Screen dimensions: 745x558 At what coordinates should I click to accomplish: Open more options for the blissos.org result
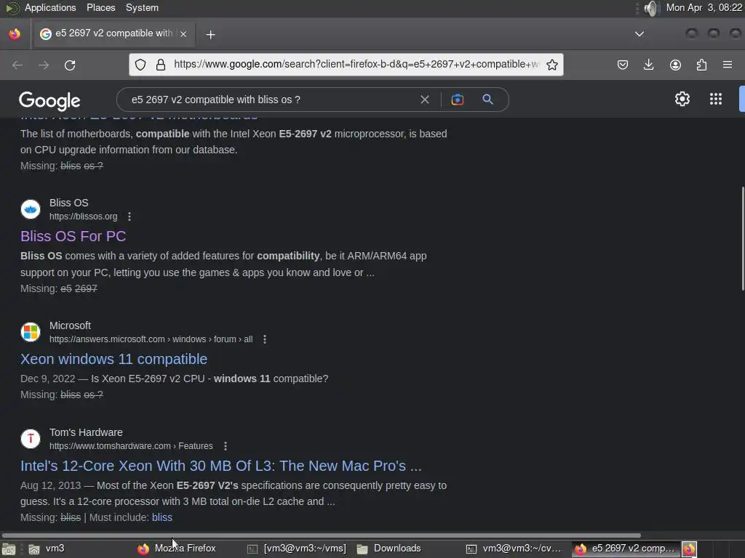[130, 217]
